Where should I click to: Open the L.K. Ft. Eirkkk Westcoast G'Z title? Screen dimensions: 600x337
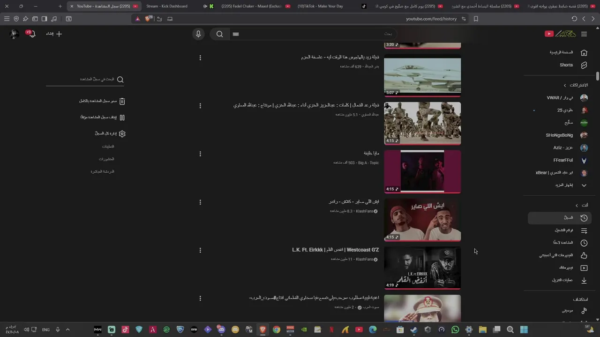pyautogui.click(x=335, y=250)
